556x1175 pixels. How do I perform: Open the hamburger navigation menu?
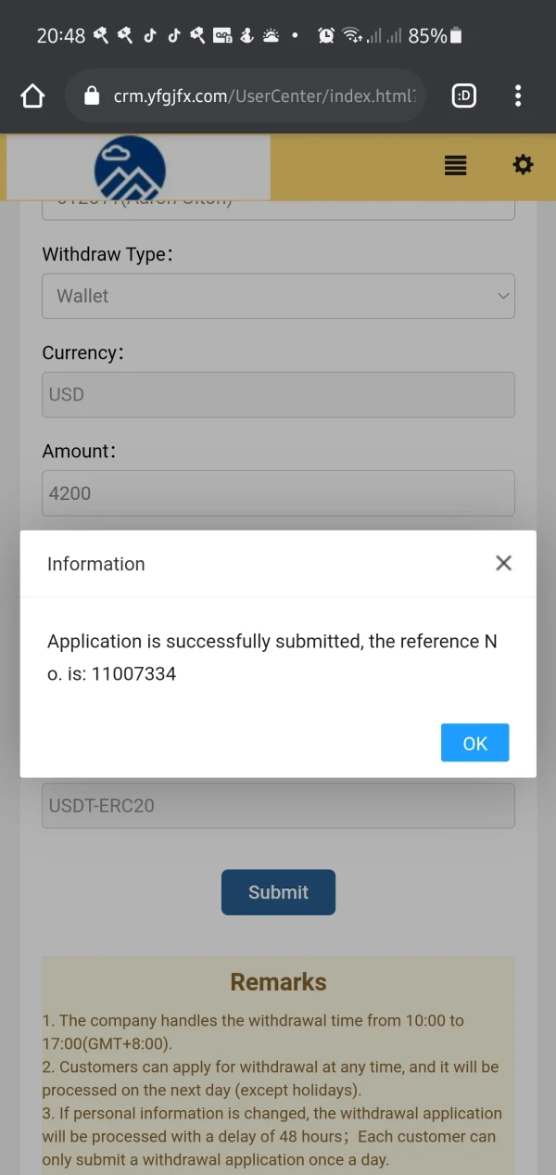coord(455,166)
